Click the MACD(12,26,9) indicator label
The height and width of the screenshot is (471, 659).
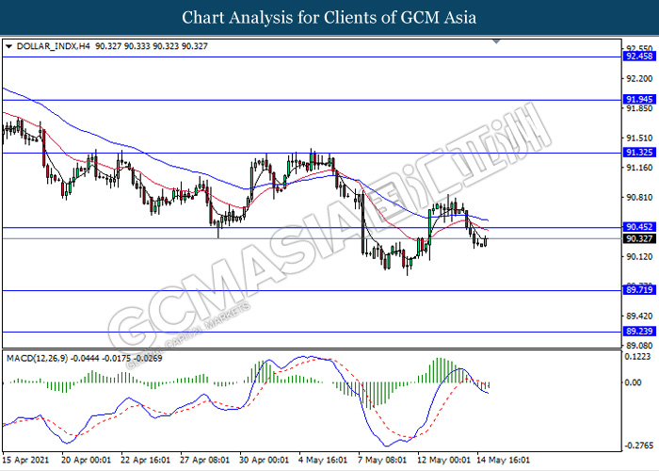[x=37, y=358]
